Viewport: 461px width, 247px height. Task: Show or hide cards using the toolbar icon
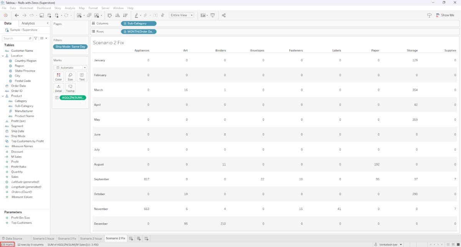point(203,15)
